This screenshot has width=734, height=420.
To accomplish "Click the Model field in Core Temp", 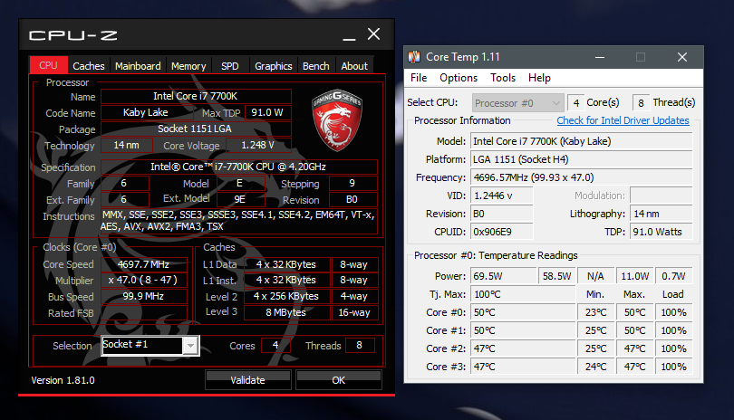I will point(581,141).
